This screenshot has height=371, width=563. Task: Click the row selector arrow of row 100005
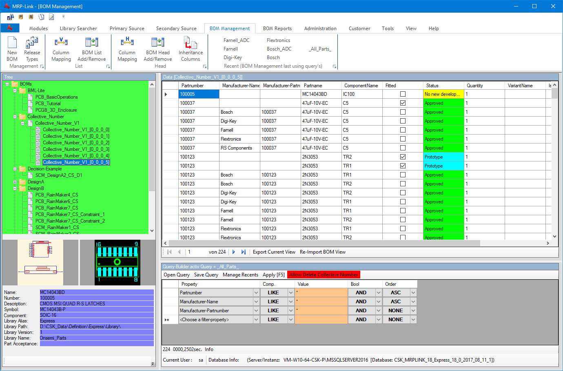pos(166,94)
